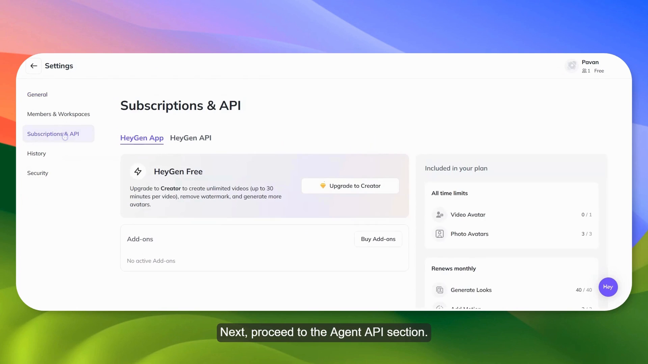Open Members & Workspaces settings
Viewport: 648px width, 364px height.
point(58,114)
